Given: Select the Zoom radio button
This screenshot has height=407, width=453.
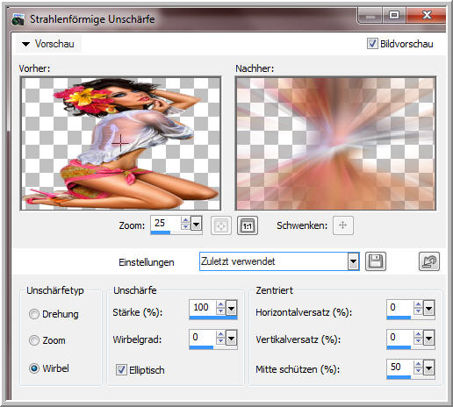Looking at the screenshot, I should [x=34, y=340].
